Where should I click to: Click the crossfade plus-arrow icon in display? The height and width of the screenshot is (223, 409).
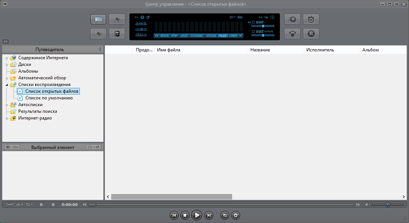pos(266,17)
